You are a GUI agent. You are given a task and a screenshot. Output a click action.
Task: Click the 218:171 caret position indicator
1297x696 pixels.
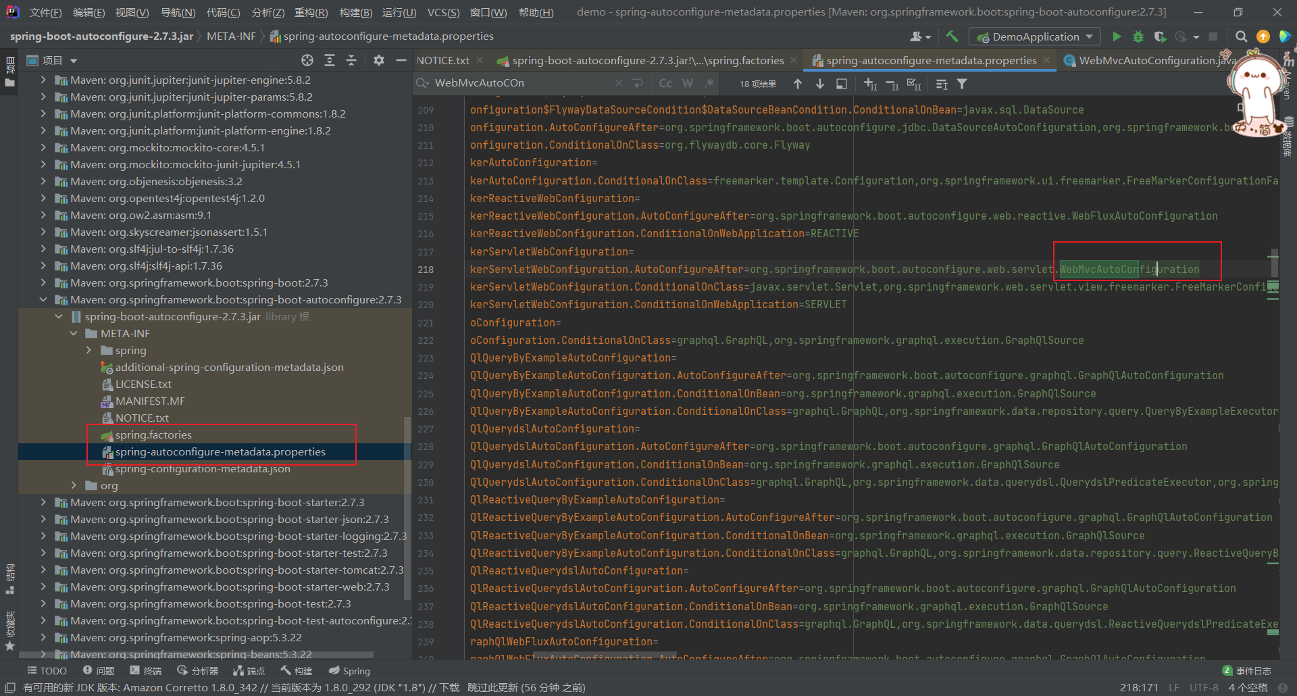(1138, 687)
